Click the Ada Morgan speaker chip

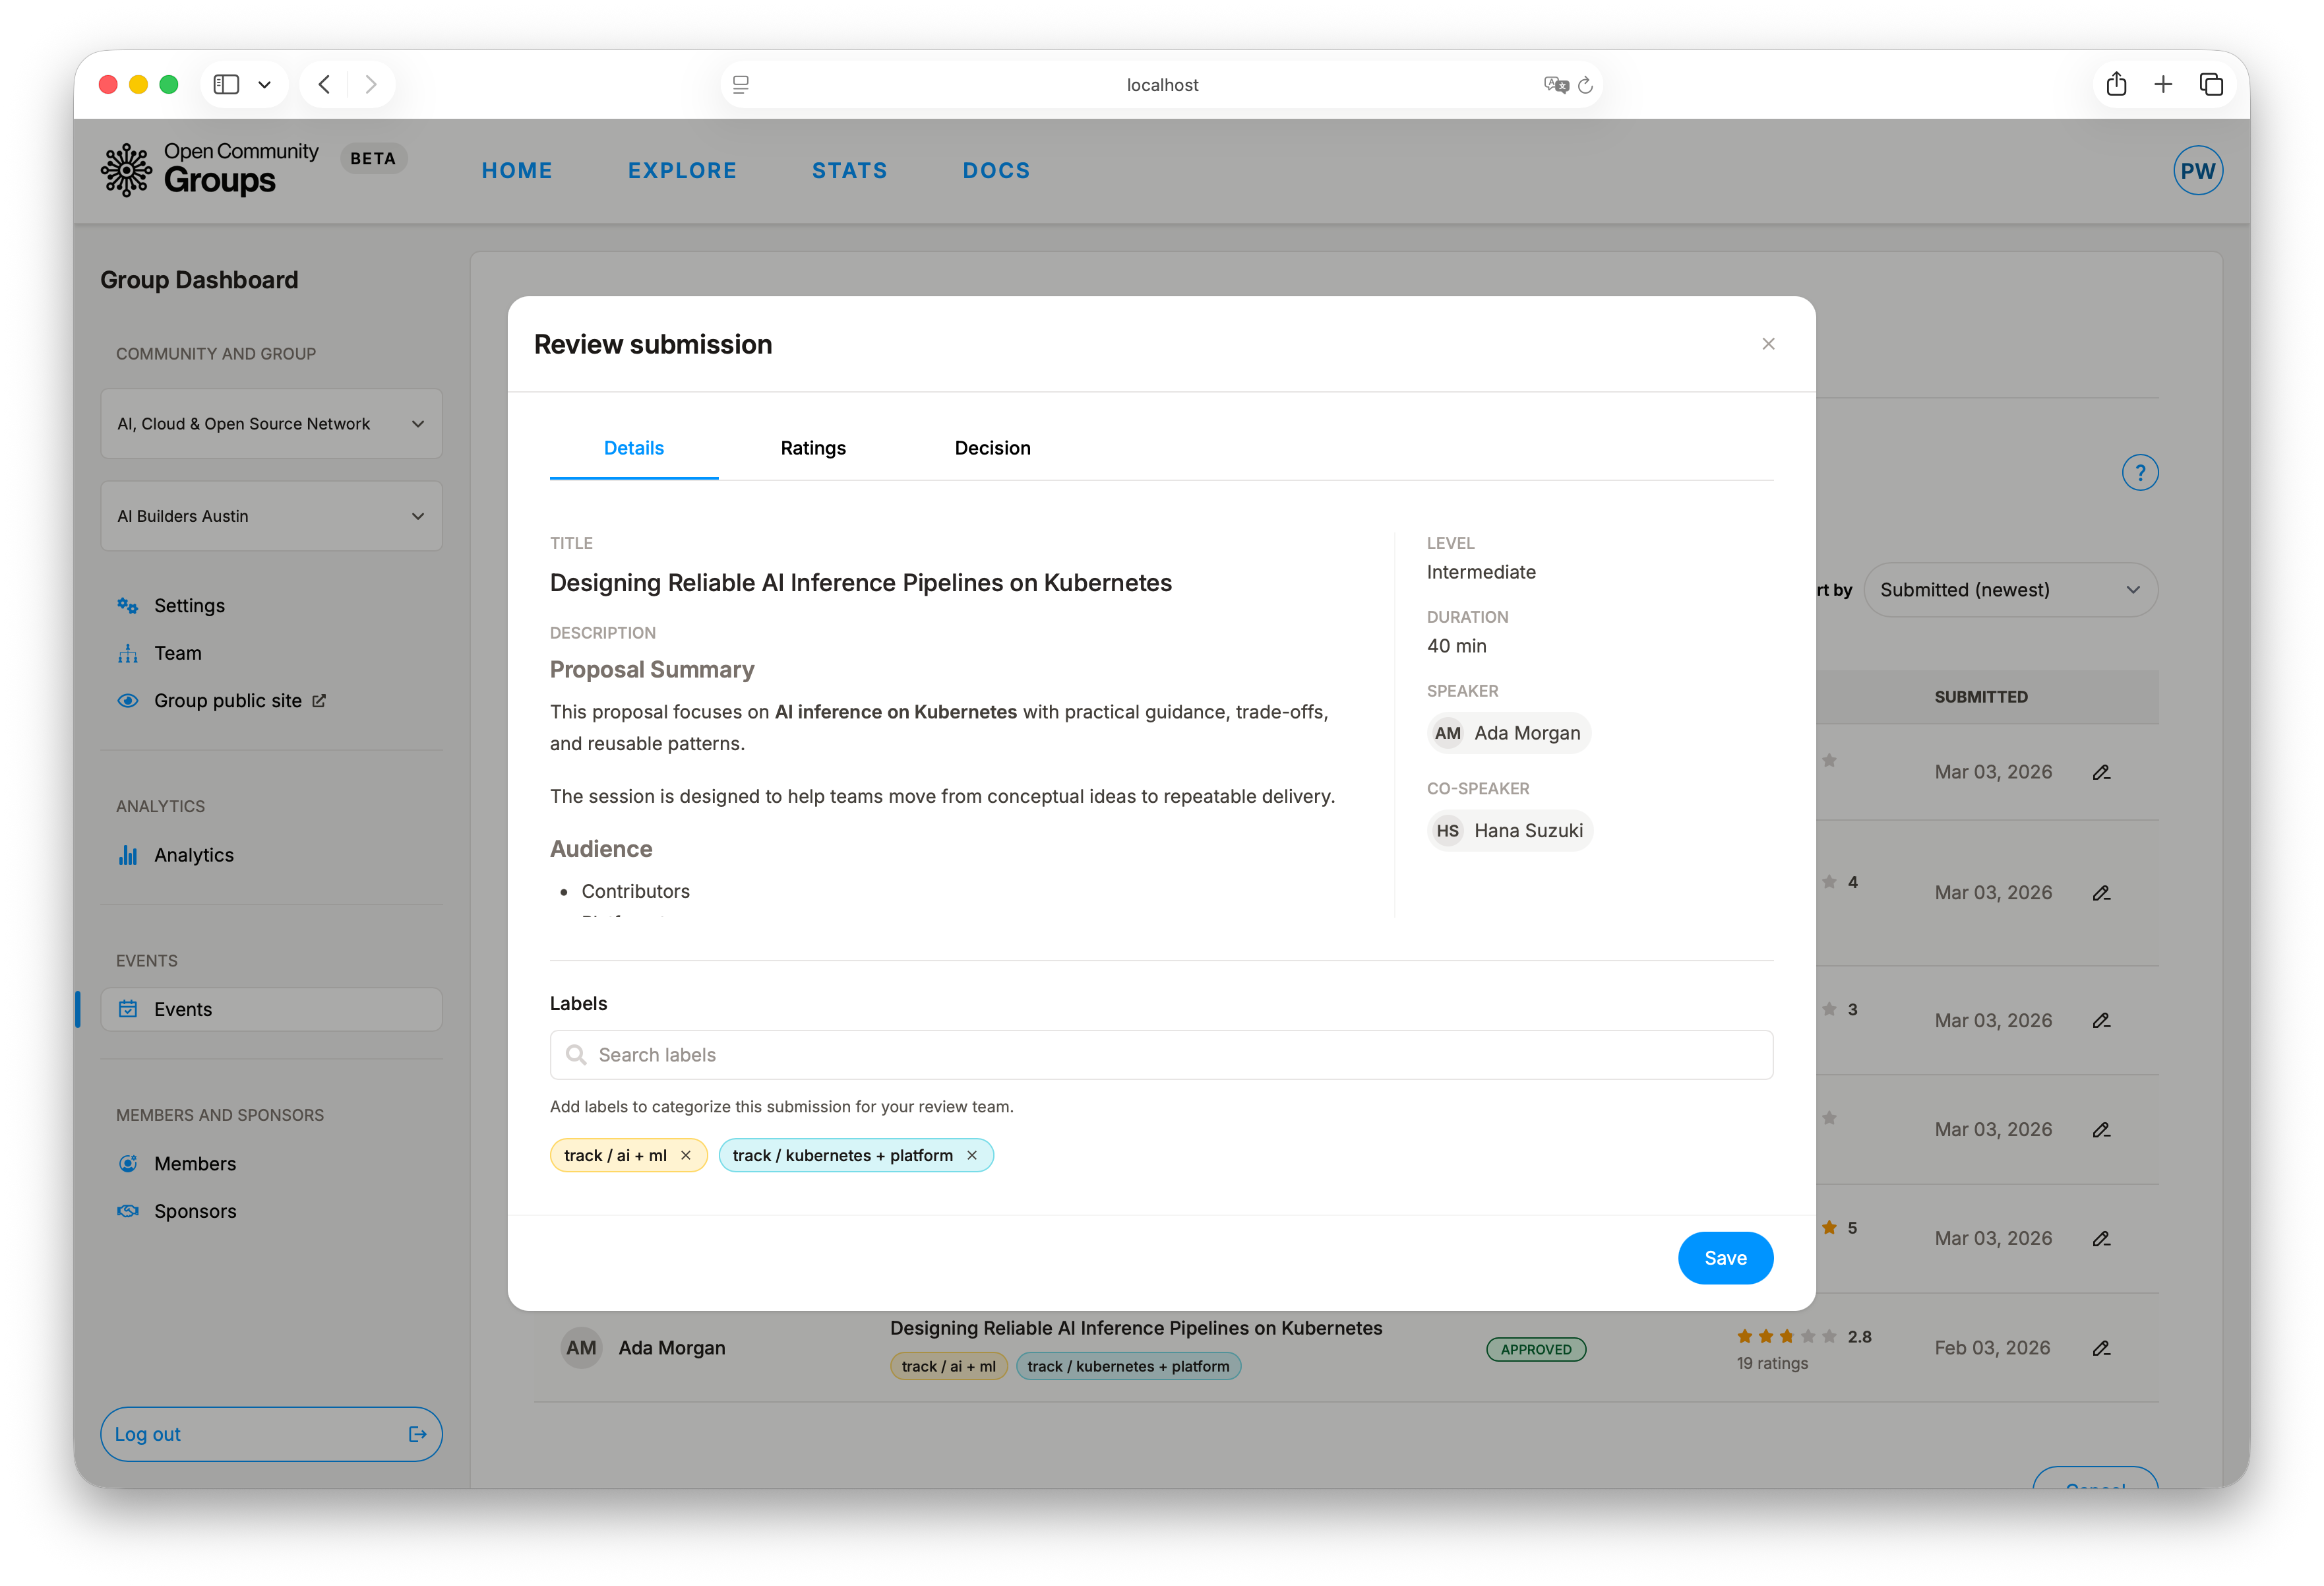1508,734
